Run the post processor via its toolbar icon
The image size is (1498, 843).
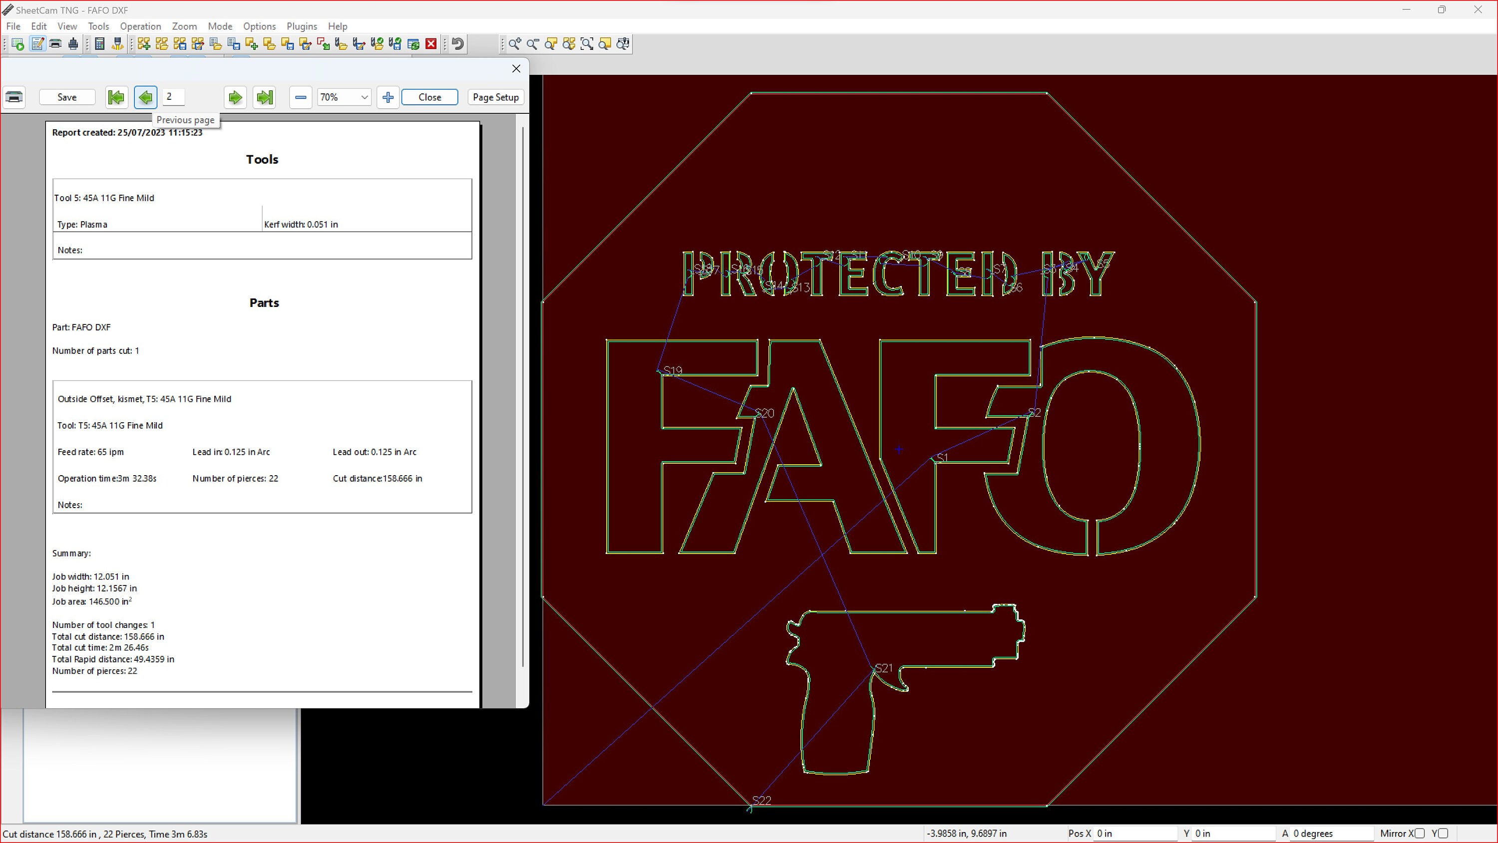point(18,43)
